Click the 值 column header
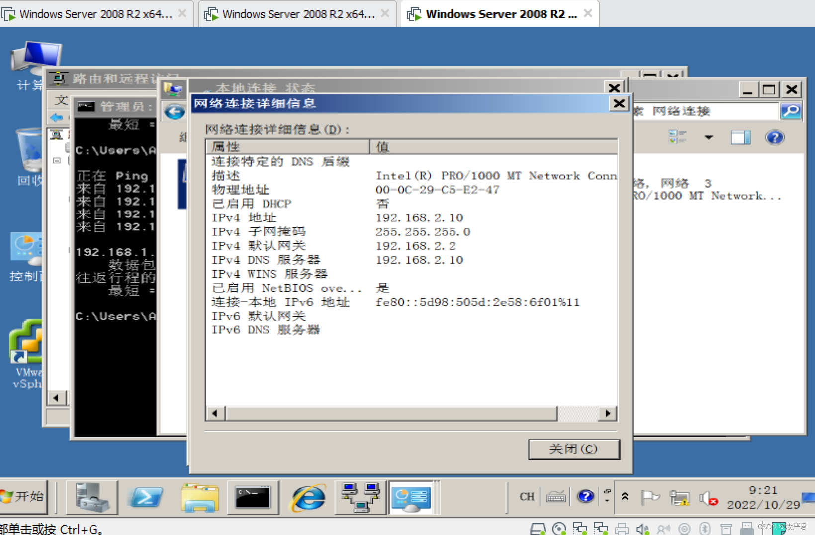The height and width of the screenshot is (535, 815). (493, 147)
